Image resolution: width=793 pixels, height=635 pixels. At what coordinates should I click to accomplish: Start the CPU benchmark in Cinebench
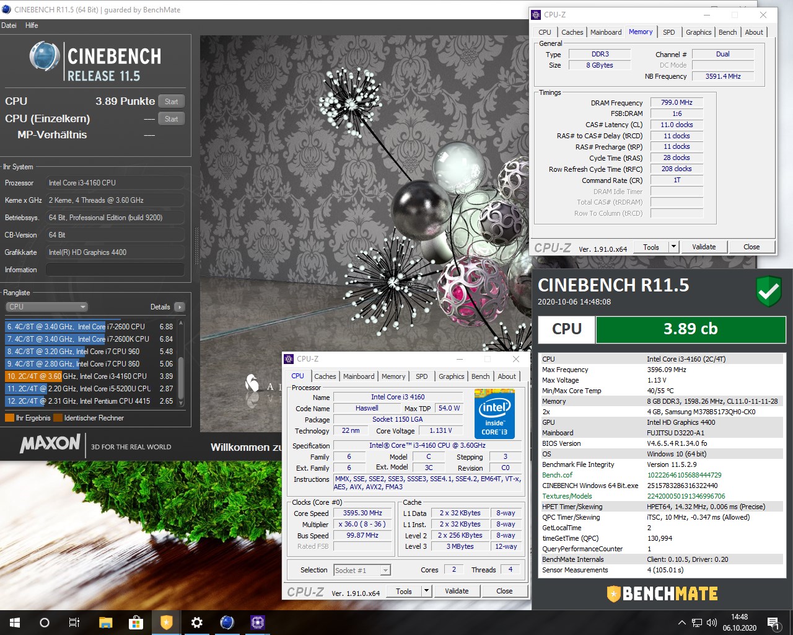[172, 102]
